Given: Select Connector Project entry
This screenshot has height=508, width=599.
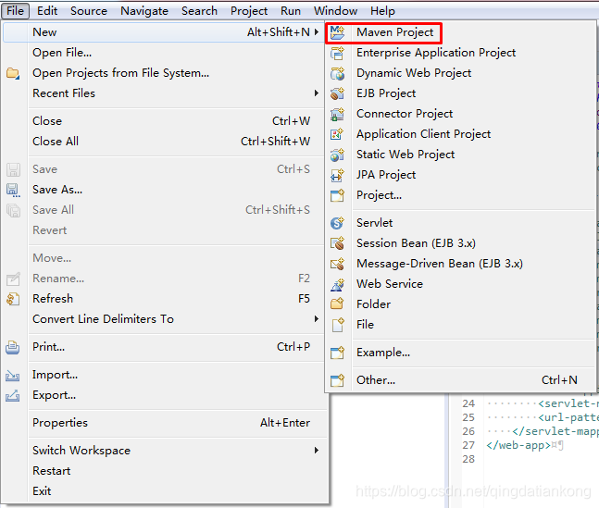Looking at the screenshot, I should coord(460,114).
